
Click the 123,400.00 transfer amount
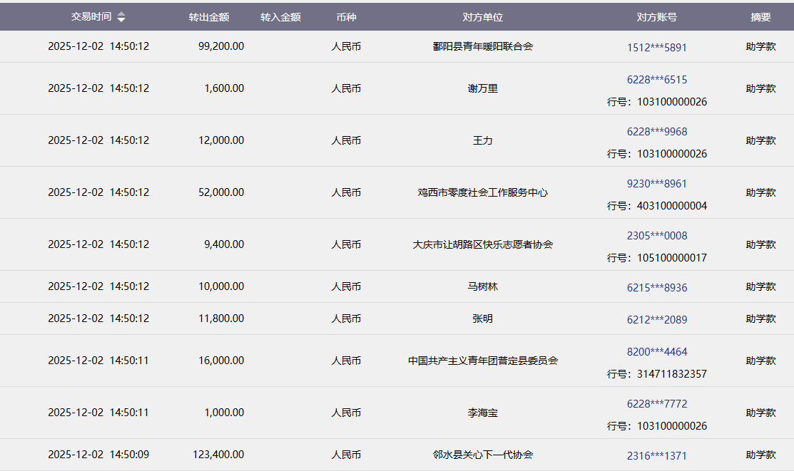[218, 455]
